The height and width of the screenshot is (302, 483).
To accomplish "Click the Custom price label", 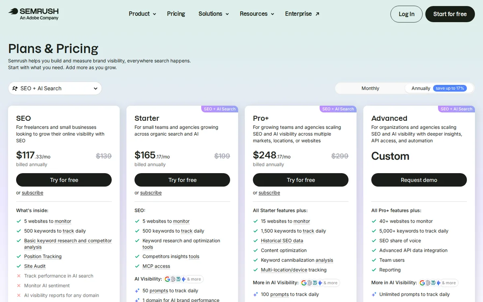I will pyautogui.click(x=390, y=156).
